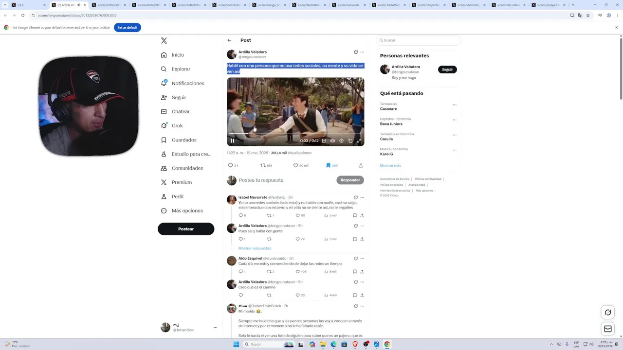Open more options on Xian's reply
This screenshot has height=350, width=623.
(362, 306)
